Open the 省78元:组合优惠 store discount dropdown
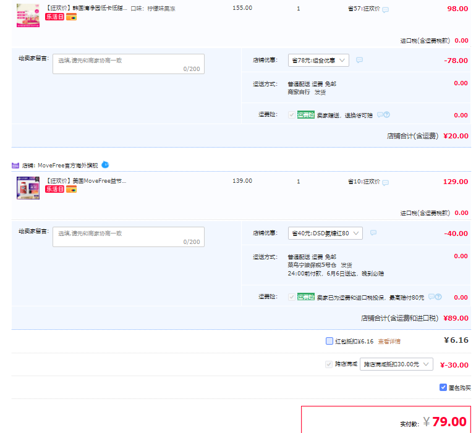 [318, 61]
